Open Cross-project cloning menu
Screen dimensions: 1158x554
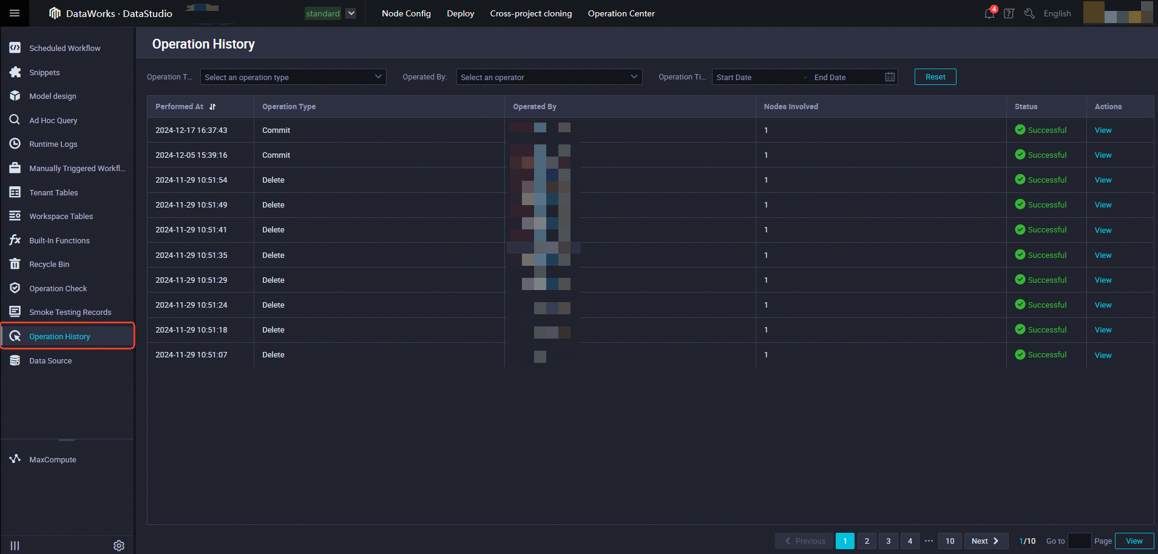pyautogui.click(x=531, y=13)
